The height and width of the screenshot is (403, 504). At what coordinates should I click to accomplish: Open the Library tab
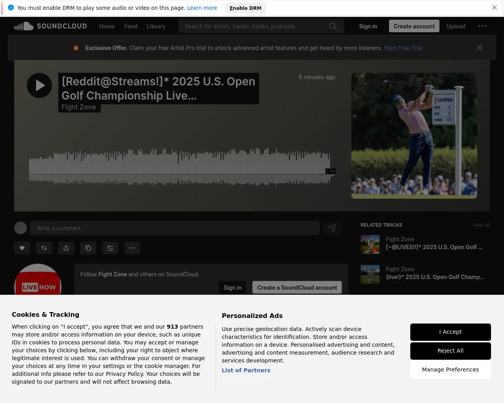[156, 26]
